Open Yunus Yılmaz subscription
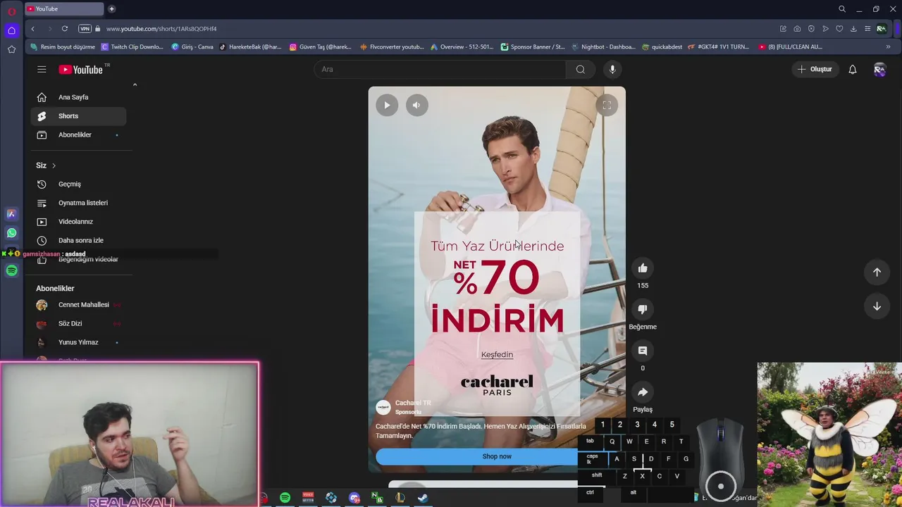The height and width of the screenshot is (507, 902). [x=78, y=342]
